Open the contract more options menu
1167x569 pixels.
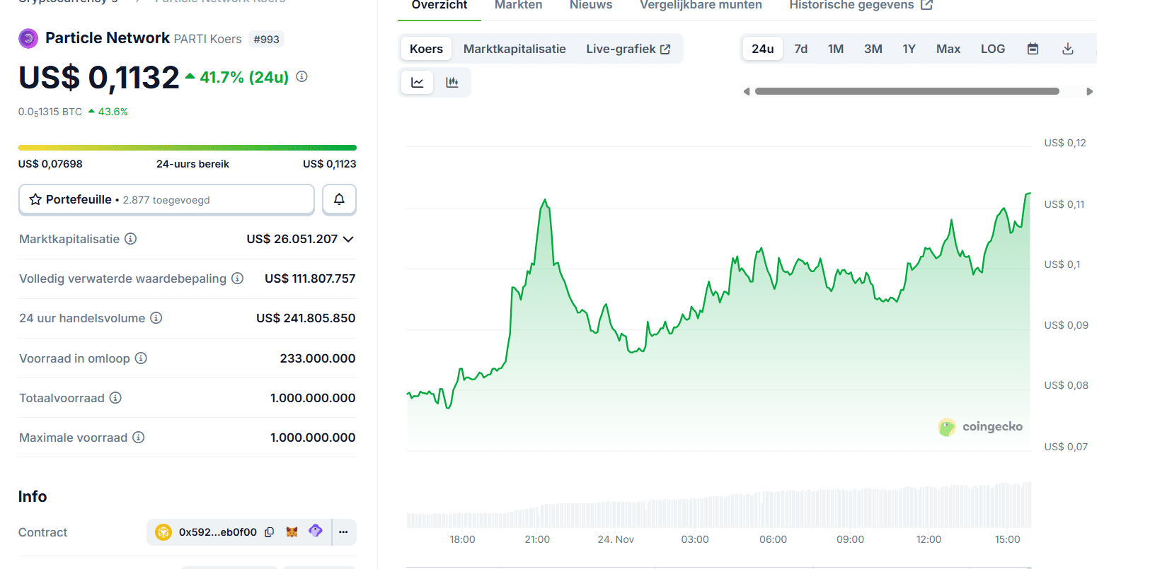(343, 532)
